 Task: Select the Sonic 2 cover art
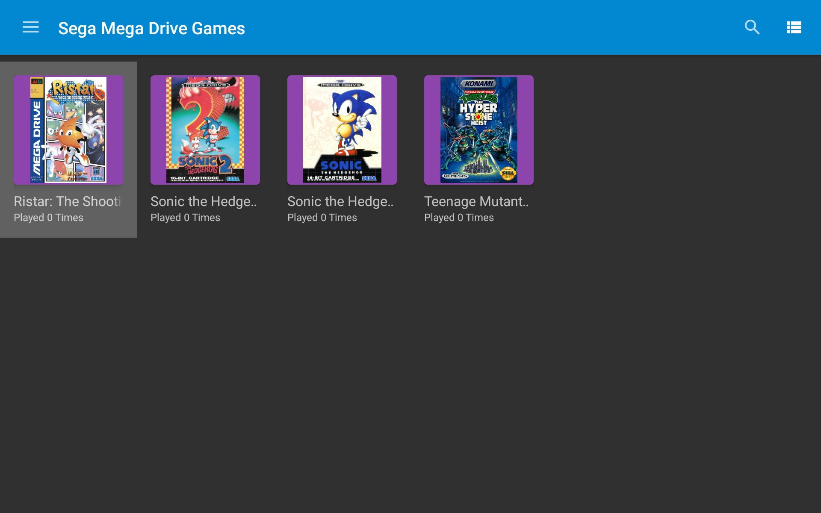click(x=205, y=130)
